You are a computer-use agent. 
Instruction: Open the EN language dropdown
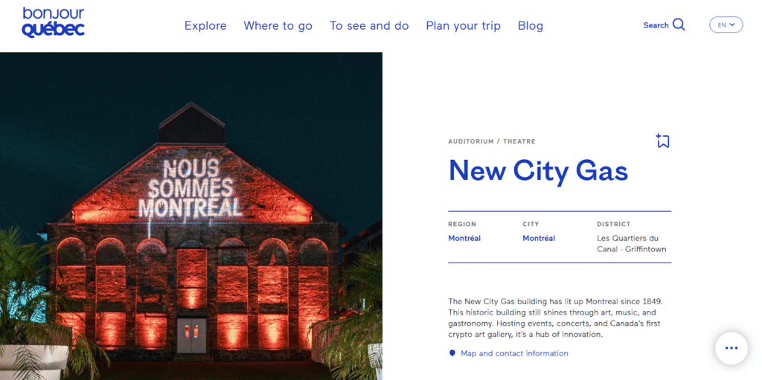[x=726, y=25]
